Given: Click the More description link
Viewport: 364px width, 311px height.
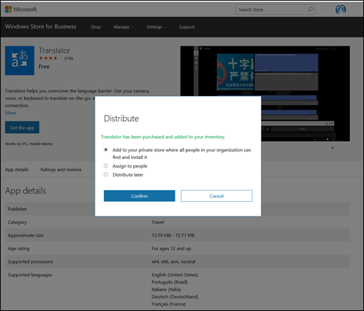Looking at the screenshot, I should (11, 113).
